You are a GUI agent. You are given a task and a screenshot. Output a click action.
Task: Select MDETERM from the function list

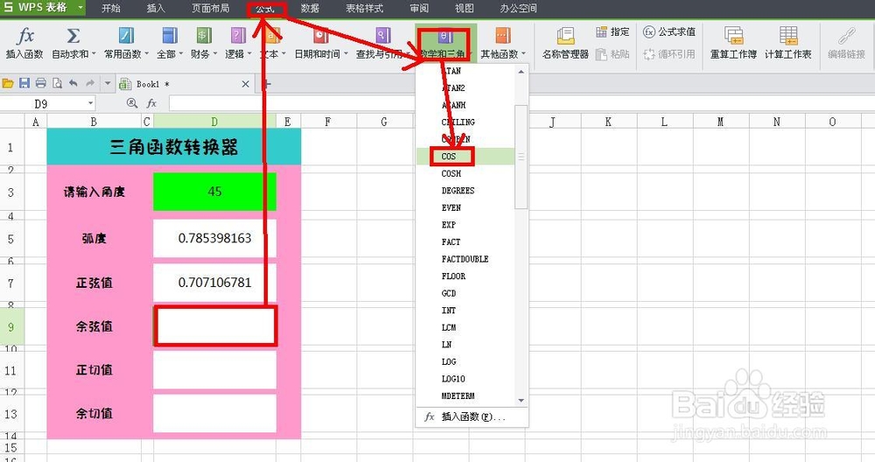click(465, 396)
